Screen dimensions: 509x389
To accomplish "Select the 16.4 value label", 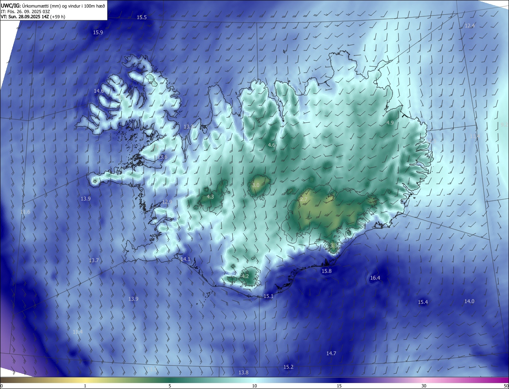I will (375, 278).
